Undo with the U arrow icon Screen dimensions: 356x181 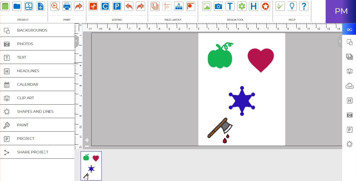(129, 6)
